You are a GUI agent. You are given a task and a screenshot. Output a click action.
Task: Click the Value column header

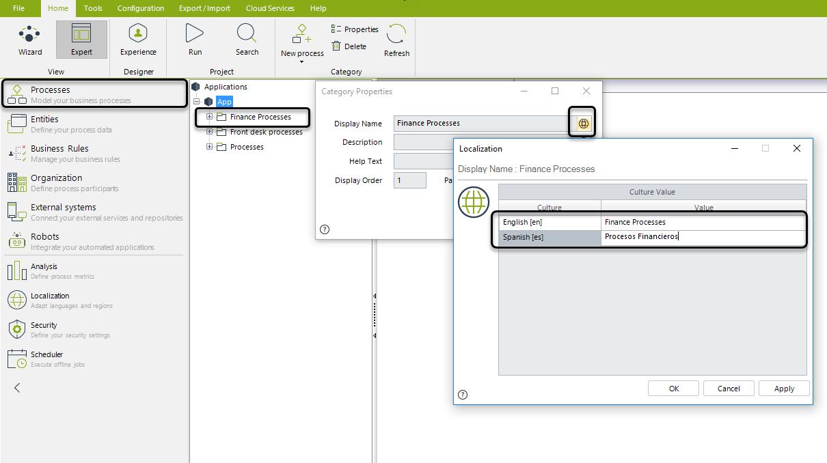[704, 207]
